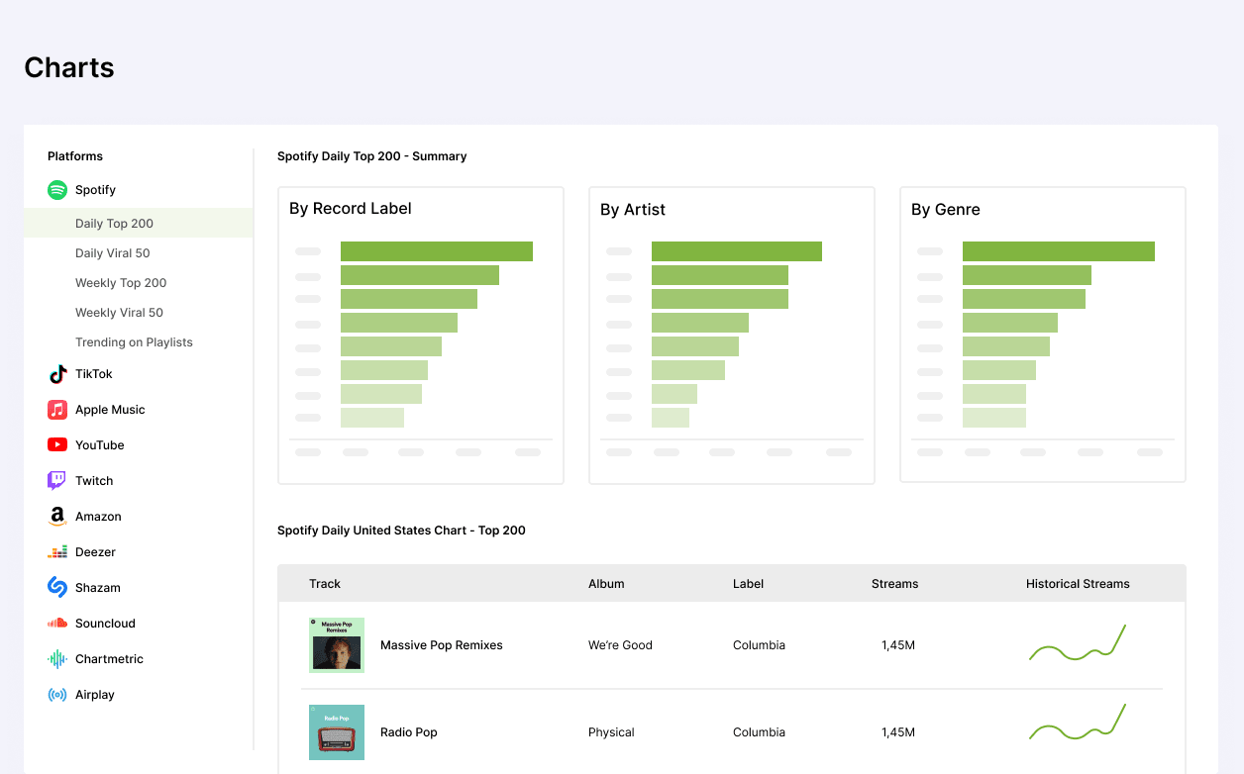This screenshot has height=774, width=1244.
Task: Click the Spotify Daily Top 200 - Summary heading
Action: 372,156
